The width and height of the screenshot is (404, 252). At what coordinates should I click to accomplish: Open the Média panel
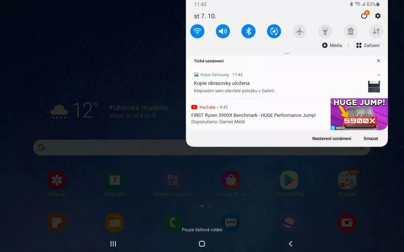tap(332, 45)
